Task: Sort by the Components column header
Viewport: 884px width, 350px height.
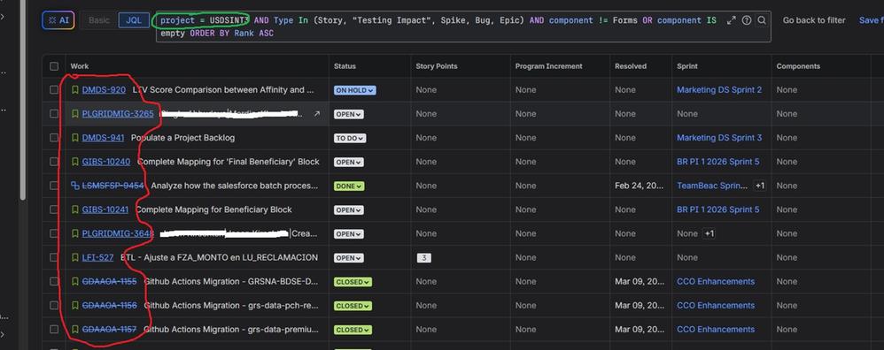Action: pos(798,66)
